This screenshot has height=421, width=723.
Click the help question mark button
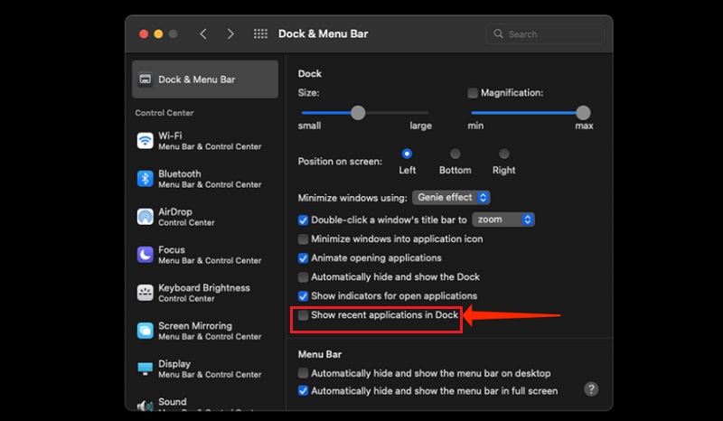pos(591,389)
